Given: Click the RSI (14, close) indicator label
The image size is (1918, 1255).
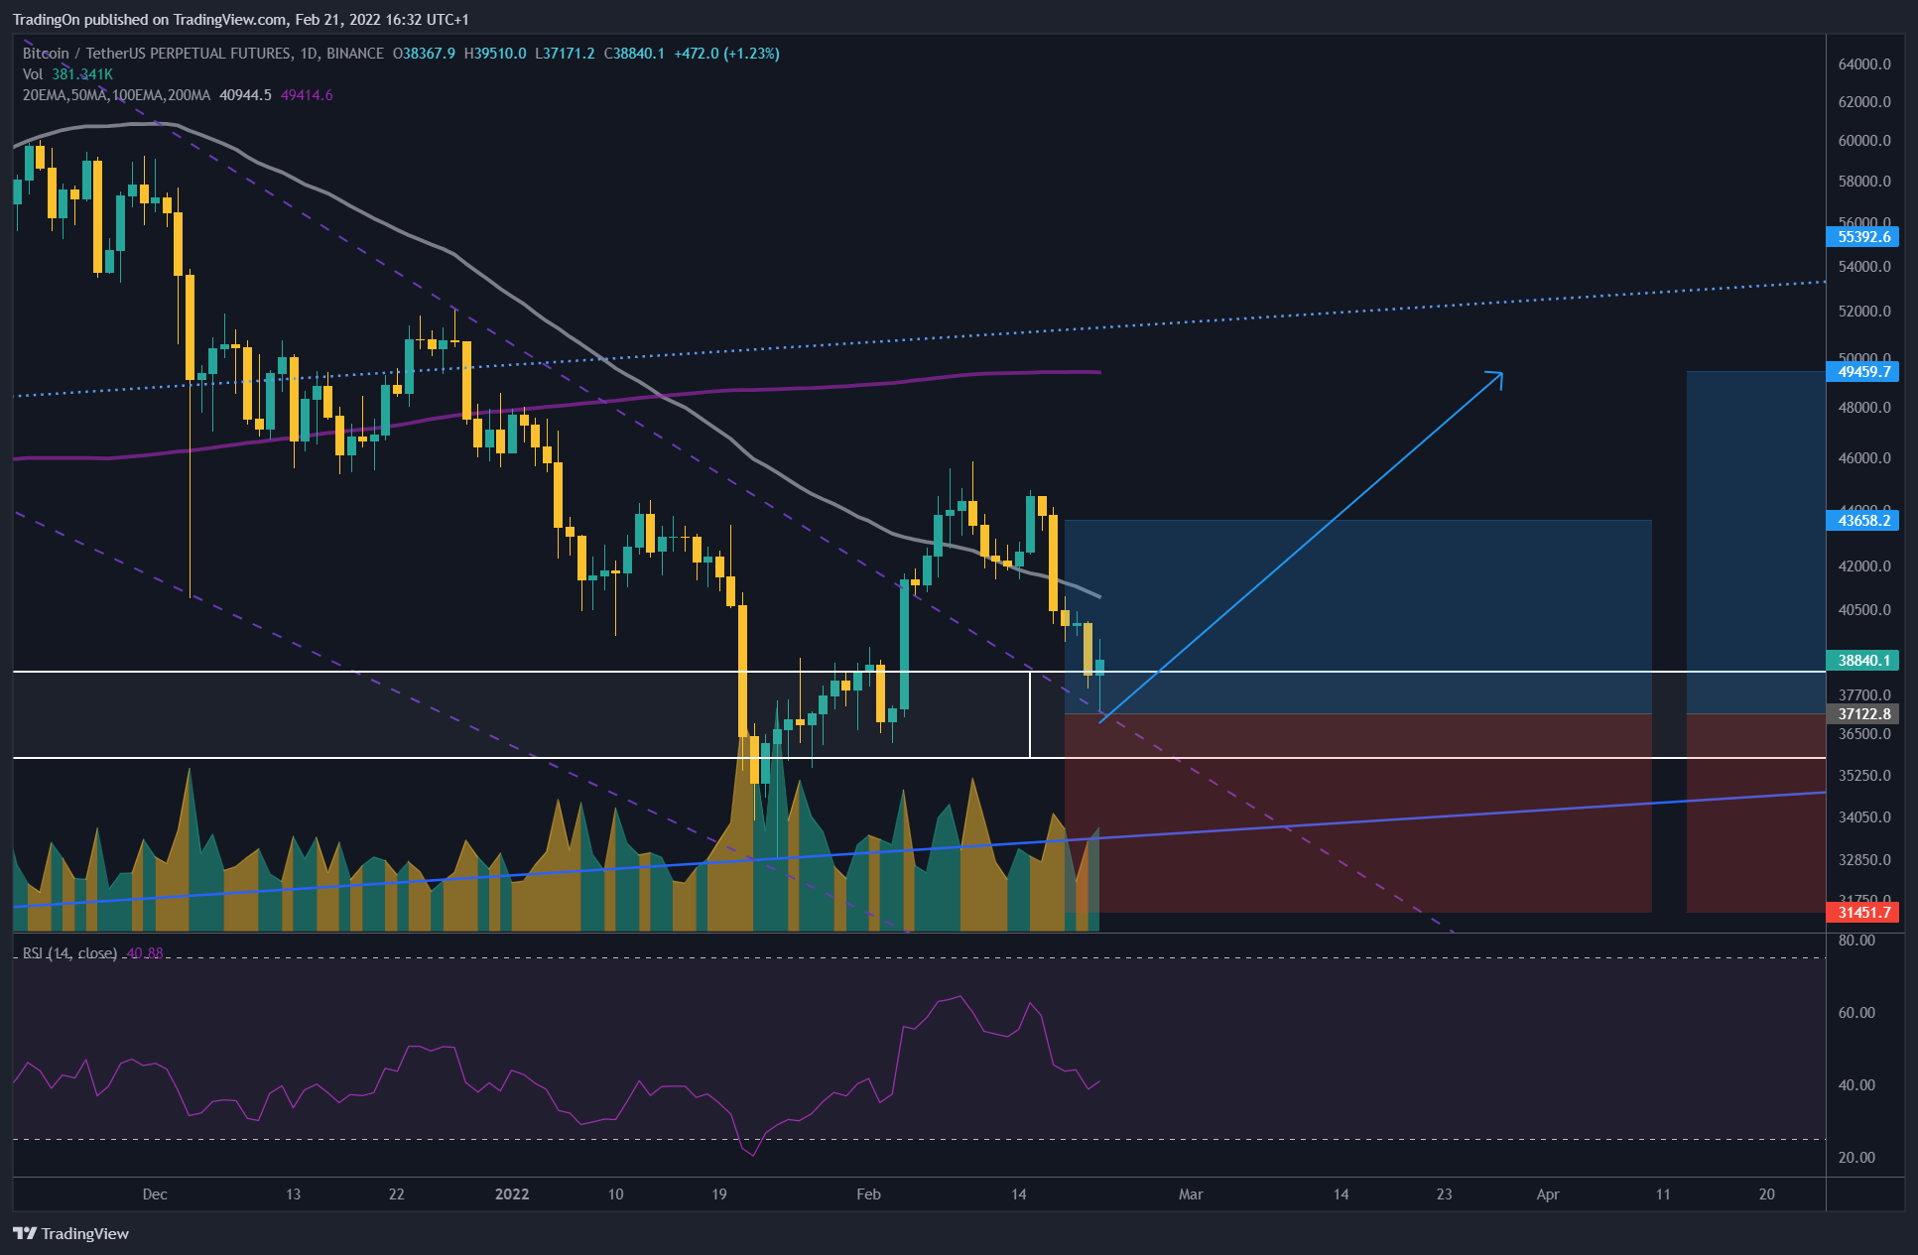Looking at the screenshot, I should pos(69,953).
